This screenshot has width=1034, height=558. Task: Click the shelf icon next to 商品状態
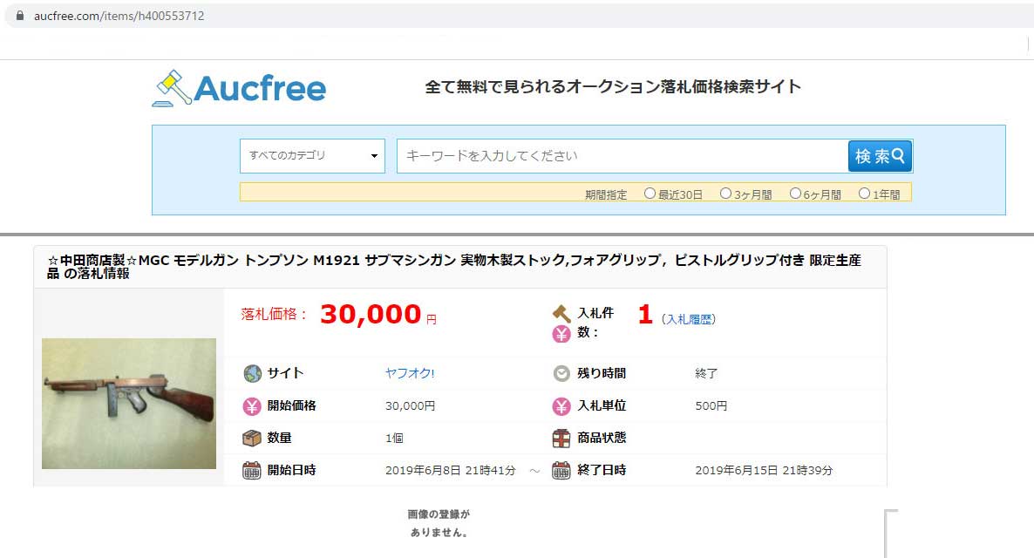pos(561,438)
